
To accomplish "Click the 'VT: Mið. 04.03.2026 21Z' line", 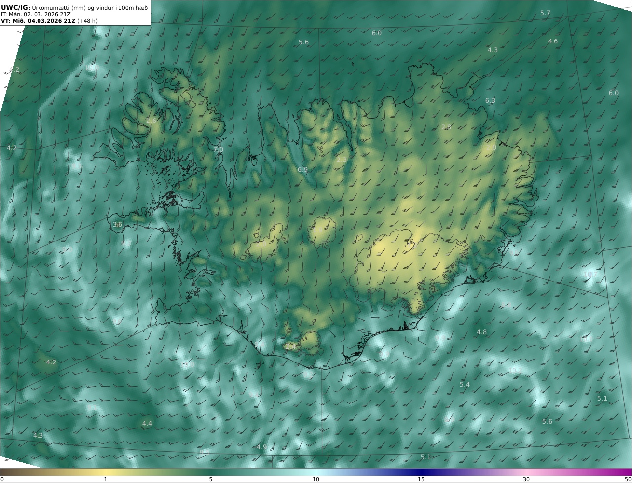I will click(x=38, y=21).
